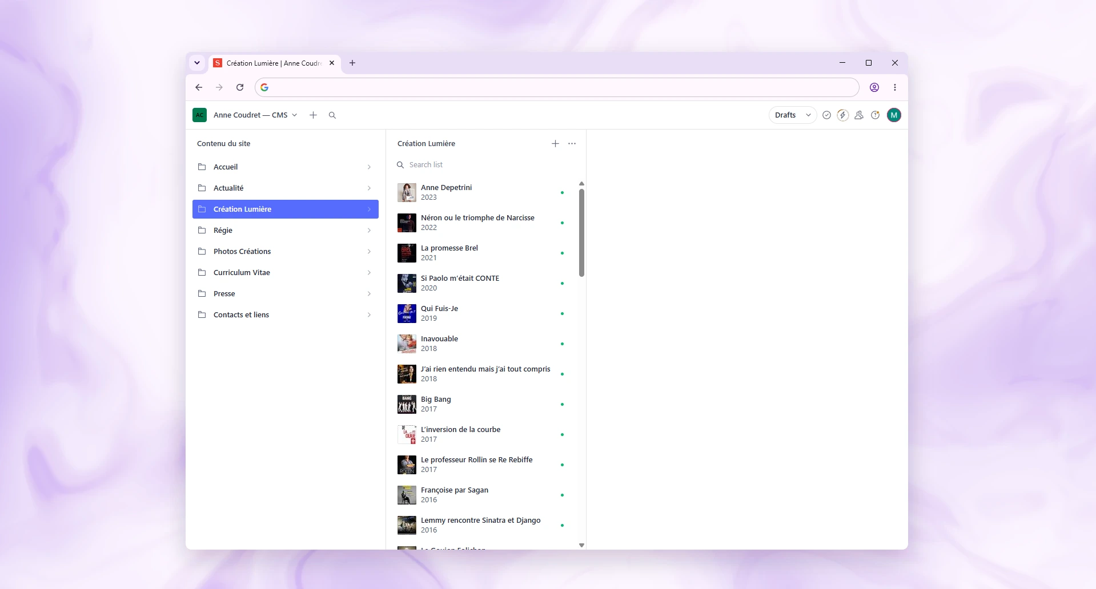Add a new Création Lumière document

tap(555, 144)
